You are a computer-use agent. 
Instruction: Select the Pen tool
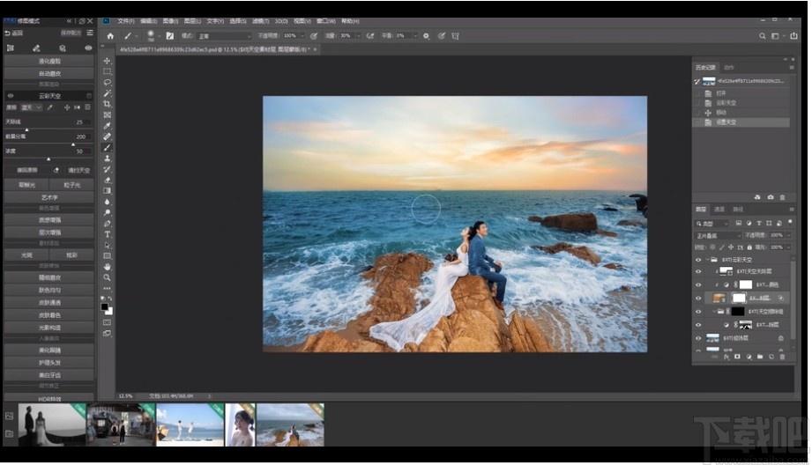pyautogui.click(x=108, y=224)
